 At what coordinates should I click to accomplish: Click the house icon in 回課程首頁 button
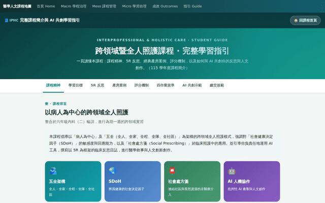[x=296, y=20]
